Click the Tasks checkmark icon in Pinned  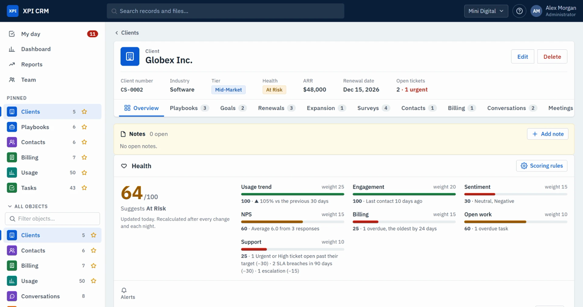pyautogui.click(x=12, y=188)
